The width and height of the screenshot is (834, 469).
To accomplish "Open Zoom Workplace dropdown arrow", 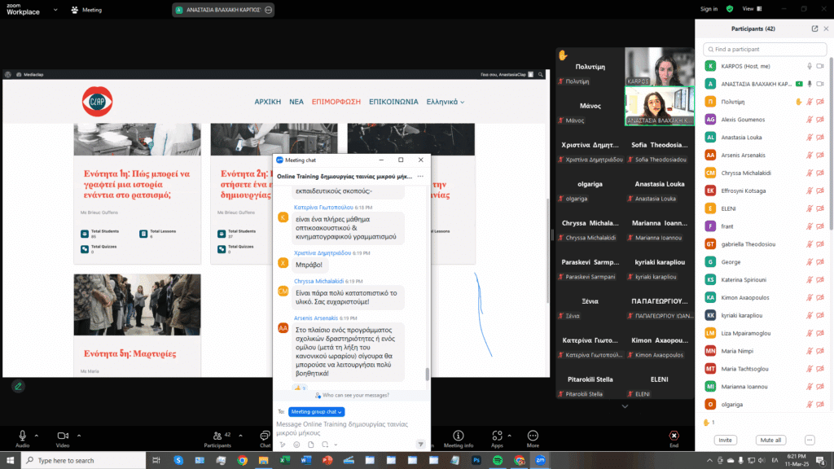I will click(55, 10).
